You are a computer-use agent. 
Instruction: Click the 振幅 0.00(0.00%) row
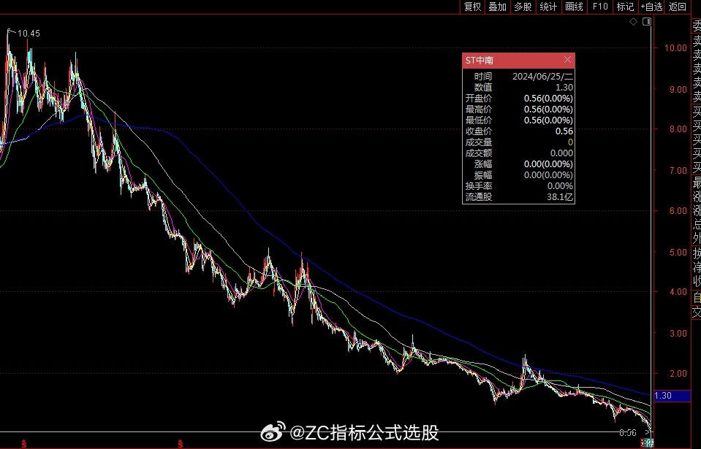[518, 175]
